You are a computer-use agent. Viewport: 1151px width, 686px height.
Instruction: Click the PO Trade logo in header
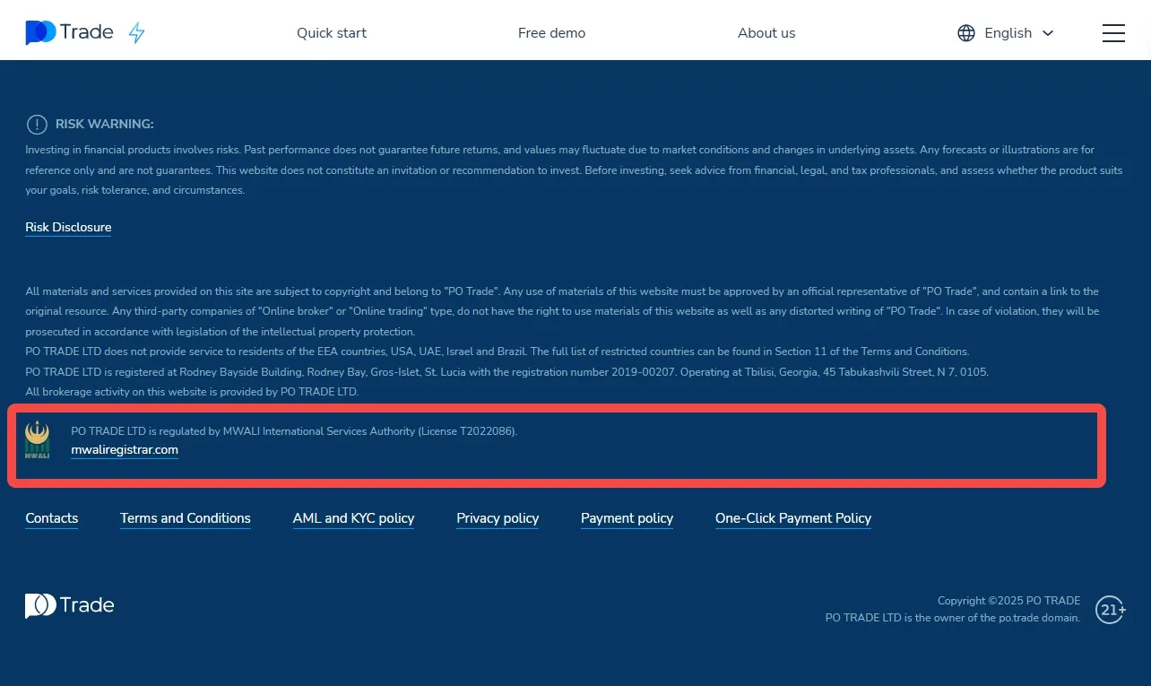click(69, 33)
